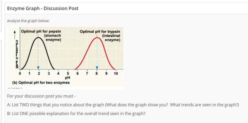Click the blue arrowhead at pH 8
Screen dimensions: 248x123
pyautogui.click(x=97, y=67)
